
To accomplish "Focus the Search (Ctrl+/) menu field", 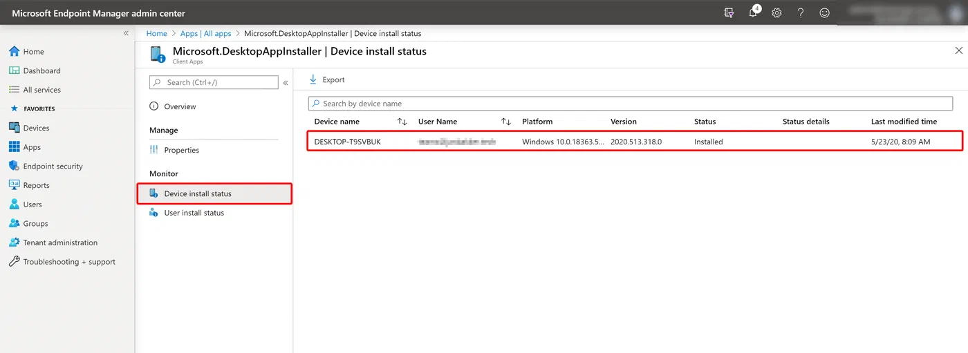I will tap(214, 82).
